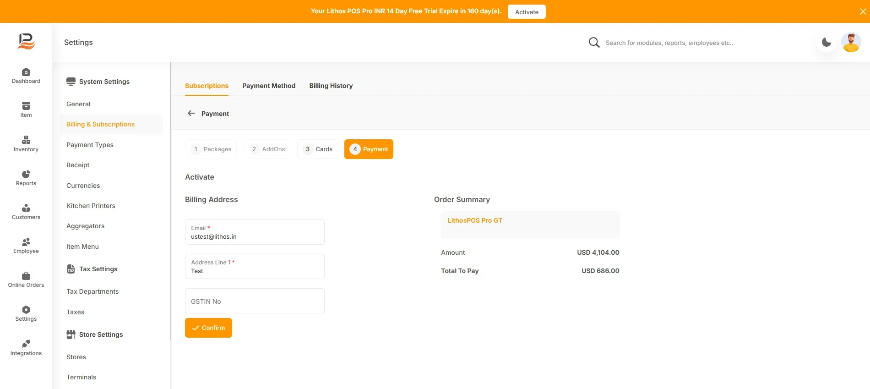
Task: Toggle dark mode moon icon
Action: click(826, 43)
